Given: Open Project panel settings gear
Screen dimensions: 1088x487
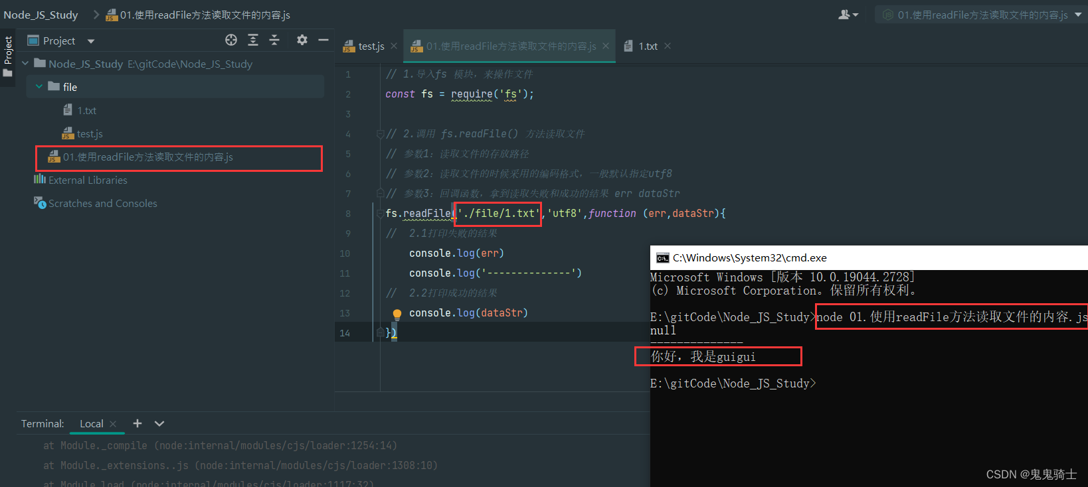Looking at the screenshot, I should (302, 40).
